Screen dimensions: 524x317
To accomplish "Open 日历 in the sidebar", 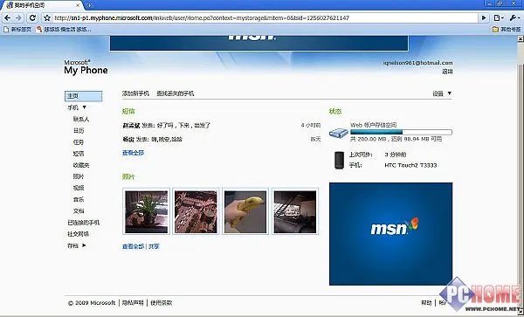I will 79,131.
